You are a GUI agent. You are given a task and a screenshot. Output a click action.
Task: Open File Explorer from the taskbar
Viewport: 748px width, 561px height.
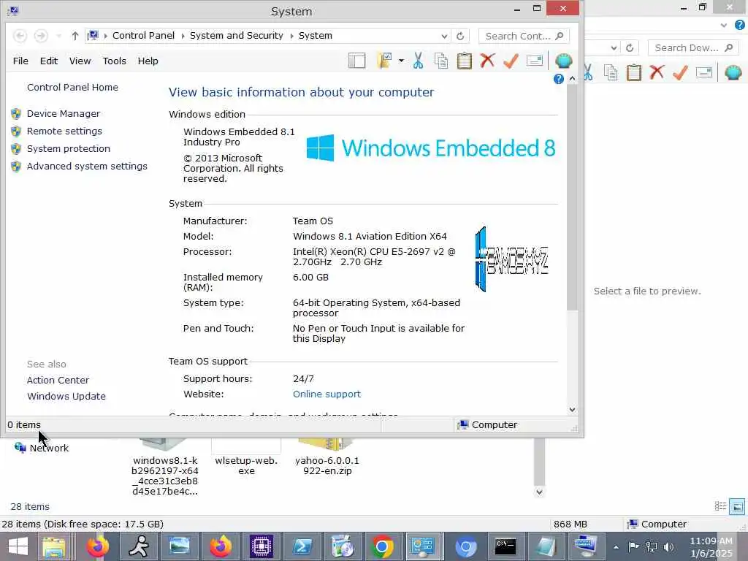coord(56,546)
